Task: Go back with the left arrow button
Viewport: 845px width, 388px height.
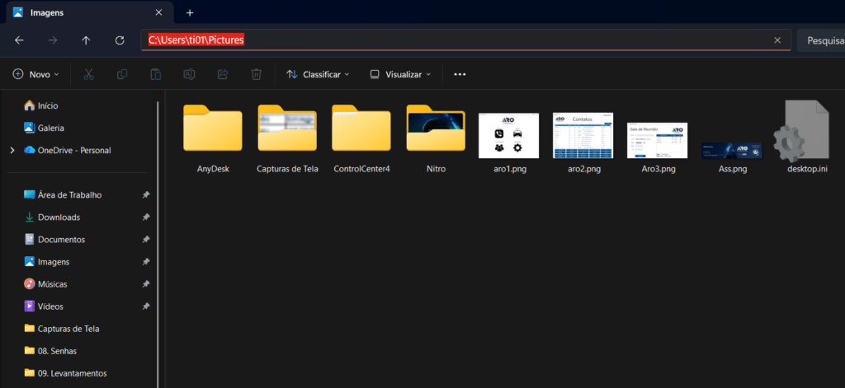Action: 20,40
